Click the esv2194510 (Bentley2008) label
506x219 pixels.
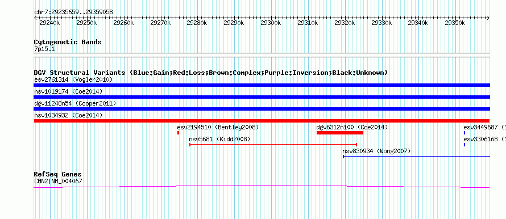point(218,127)
